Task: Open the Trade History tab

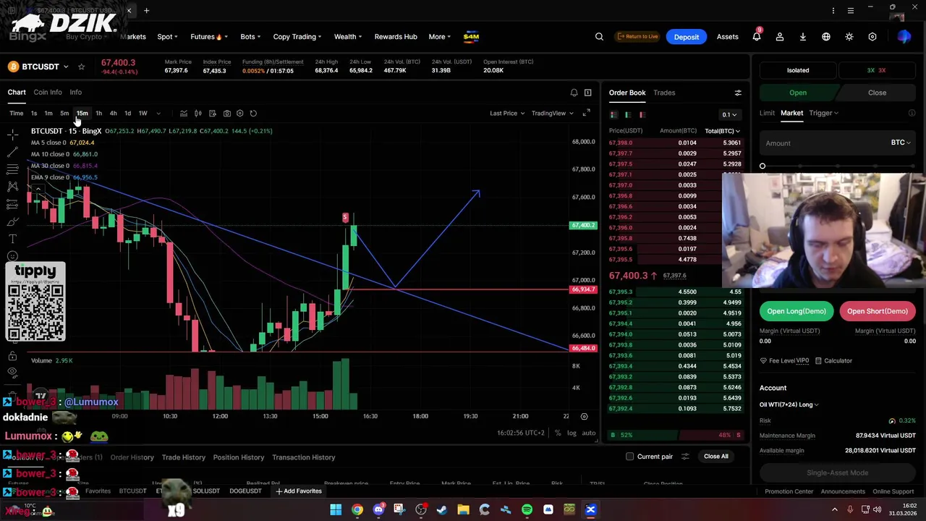Action: pos(184,457)
